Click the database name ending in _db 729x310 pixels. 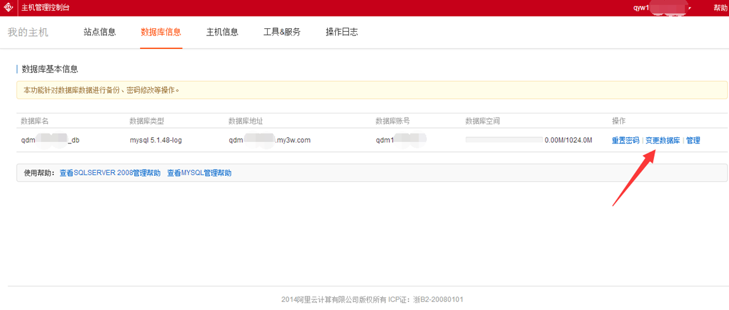[x=50, y=140]
